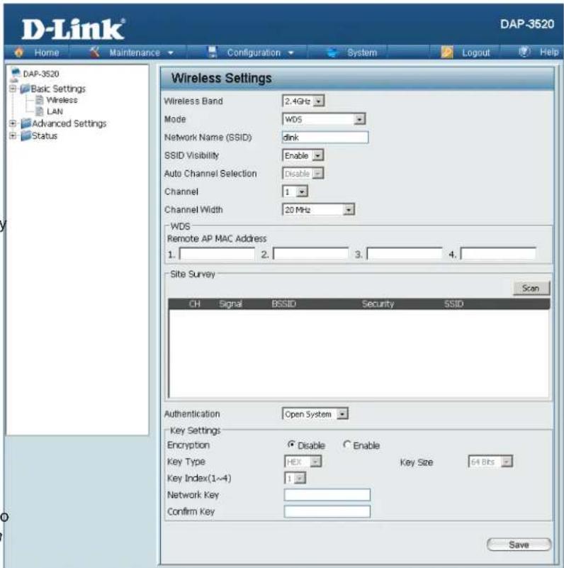Open the Authentication dropdown
The image size is (564, 568).
(315, 413)
